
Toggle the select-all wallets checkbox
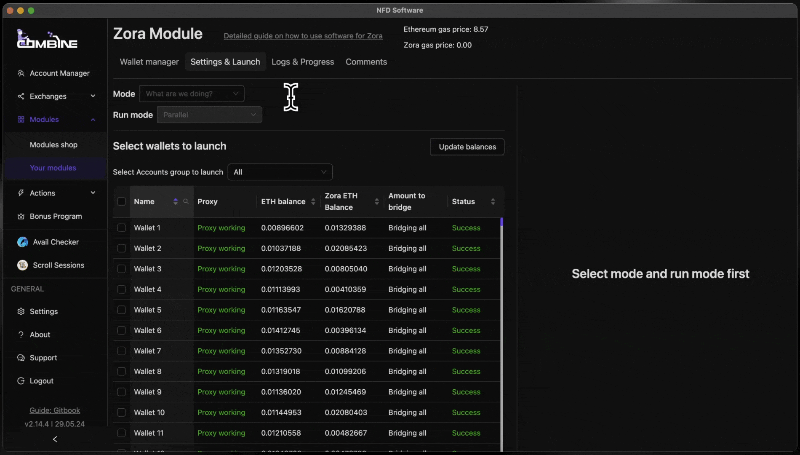coord(121,201)
